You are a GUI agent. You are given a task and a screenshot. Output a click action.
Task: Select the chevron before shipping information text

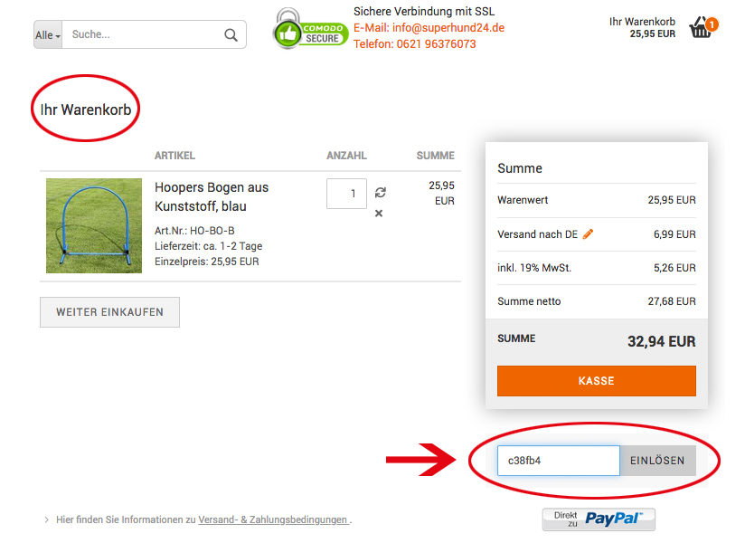(x=47, y=519)
